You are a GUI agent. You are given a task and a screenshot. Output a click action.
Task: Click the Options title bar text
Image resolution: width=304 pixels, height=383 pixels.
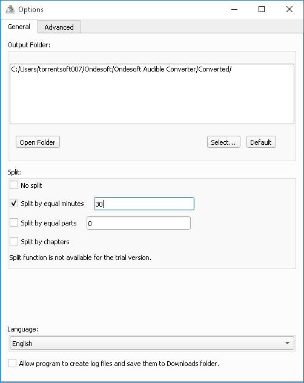31,10
